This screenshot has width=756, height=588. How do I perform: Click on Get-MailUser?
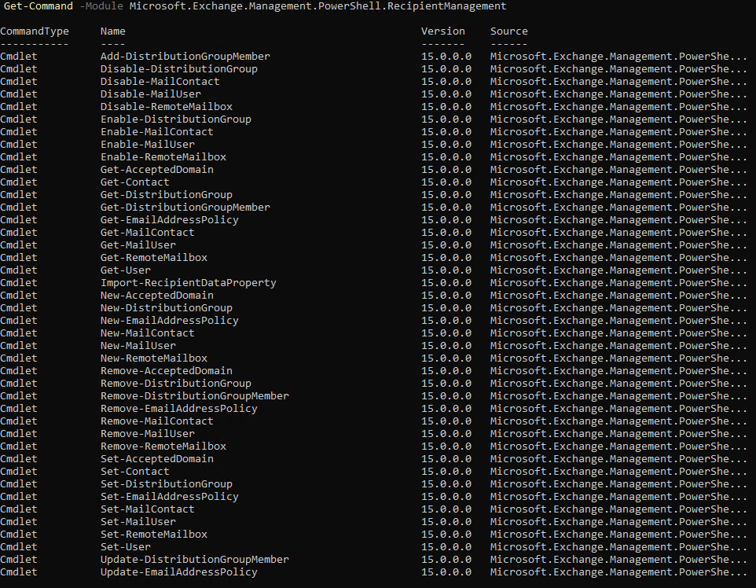point(138,244)
